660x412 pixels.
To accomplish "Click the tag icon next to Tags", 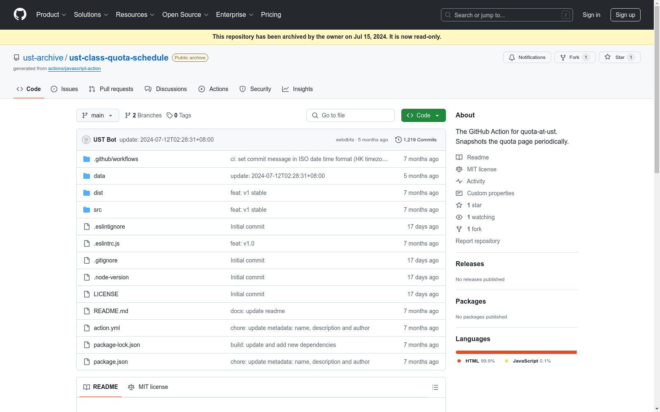I will click(x=170, y=115).
